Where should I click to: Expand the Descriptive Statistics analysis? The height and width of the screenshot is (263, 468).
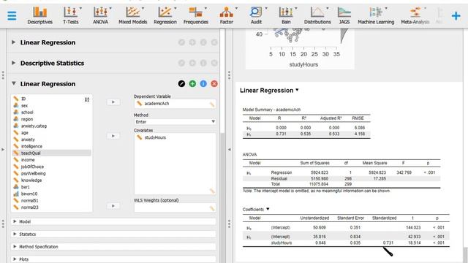click(x=13, y=63)
